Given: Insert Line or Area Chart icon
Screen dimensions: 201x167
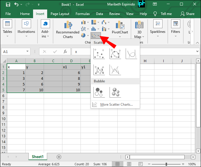Looking at the screenshot, I should click(83, 29).
